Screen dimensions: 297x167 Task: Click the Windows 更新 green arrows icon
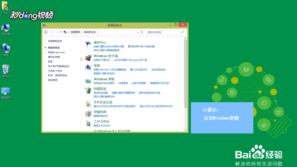click(88, 81)
